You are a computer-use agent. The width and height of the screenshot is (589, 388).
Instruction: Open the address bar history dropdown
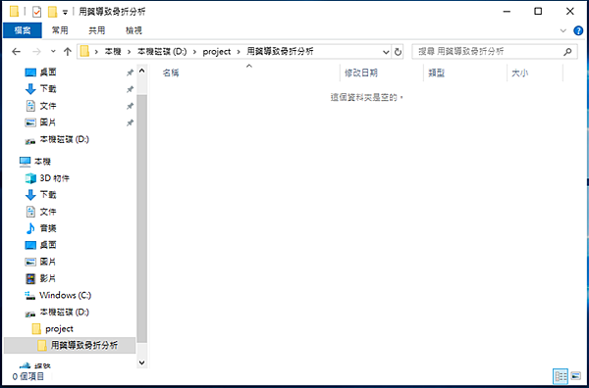386,52
